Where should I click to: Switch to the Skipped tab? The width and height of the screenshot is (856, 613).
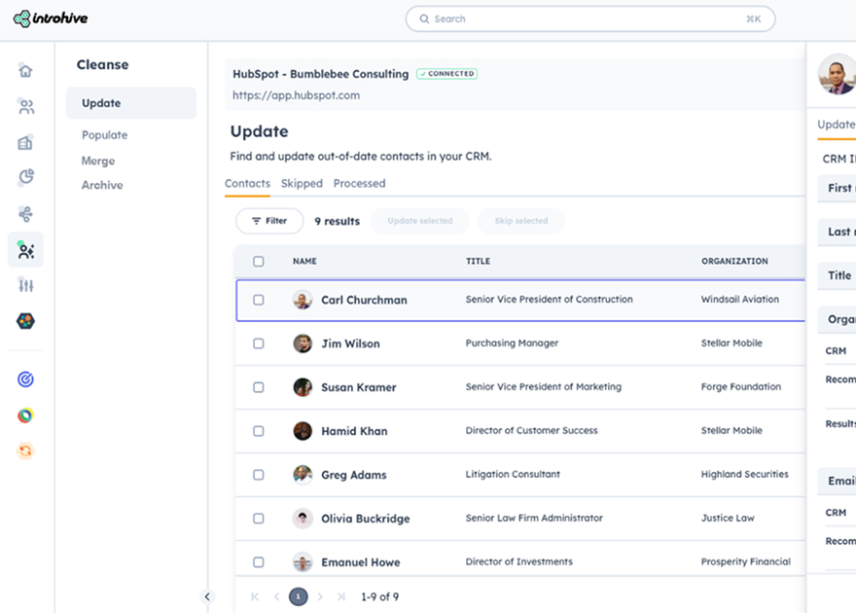[x=302, y=183]
